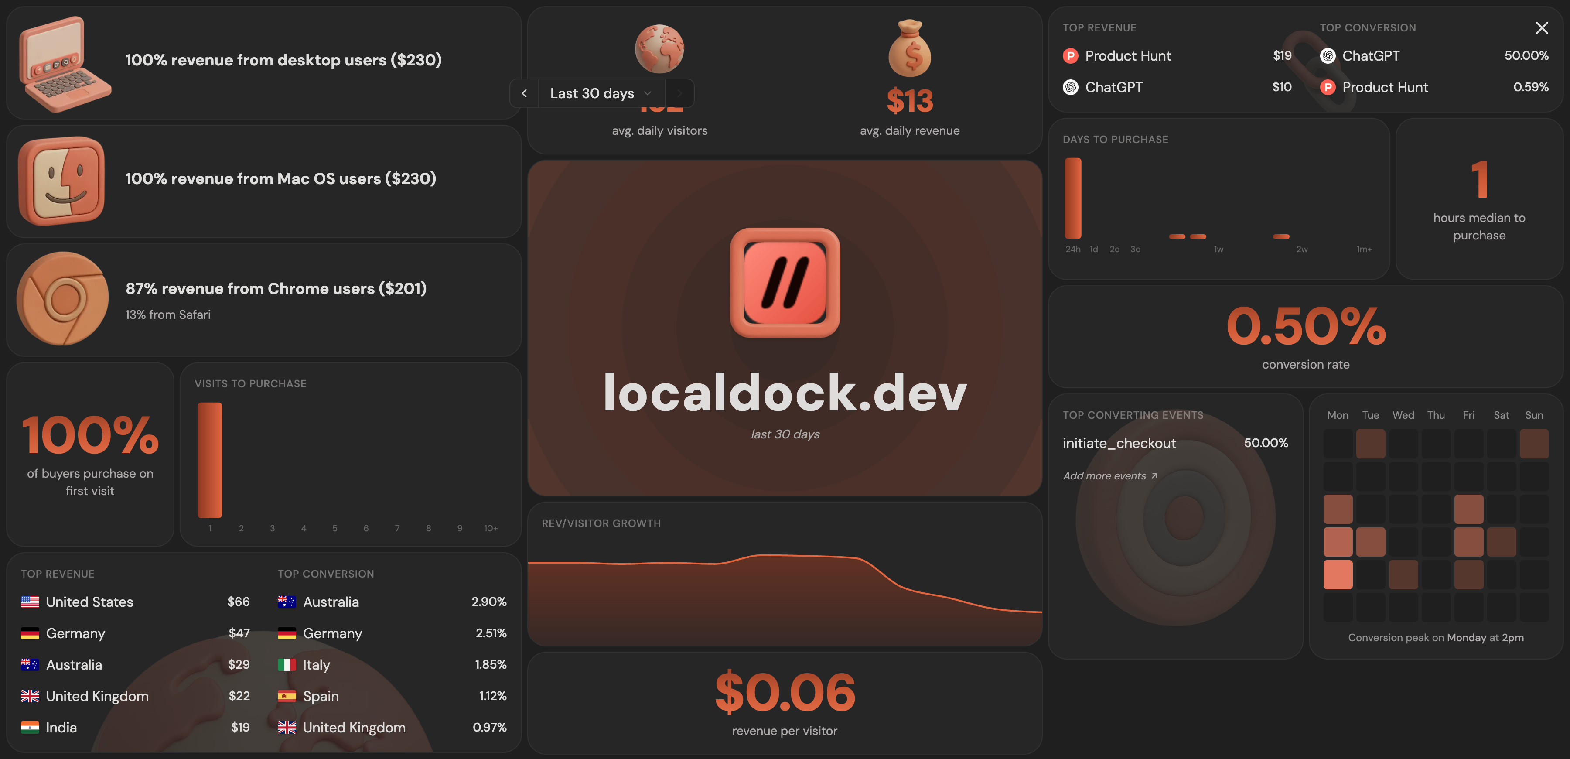The image size is (1570, 759).
Task: Click the $13 avg. daily revenue figure
Action: pos(909,101)
